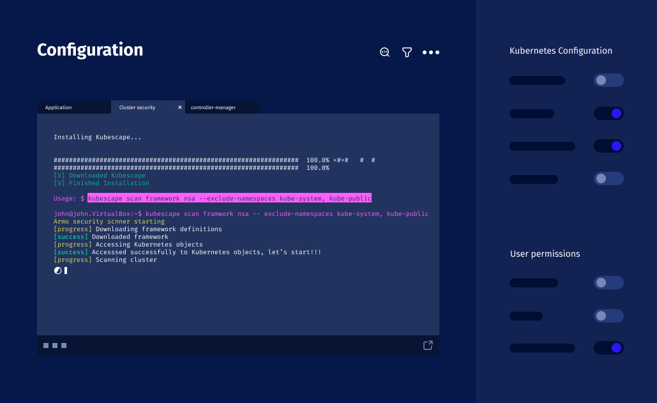Open the three-dots more options menu
Screen dimensions: 657x403
pyautogui.click(x=431, y=52)
